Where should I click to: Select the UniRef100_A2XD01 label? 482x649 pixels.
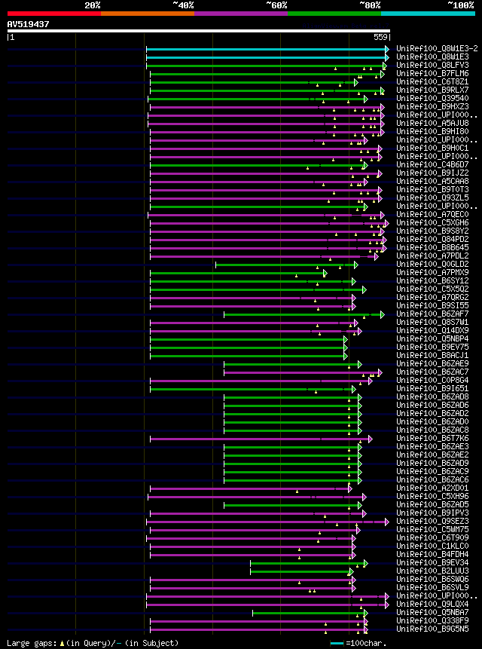pos(433,488)
